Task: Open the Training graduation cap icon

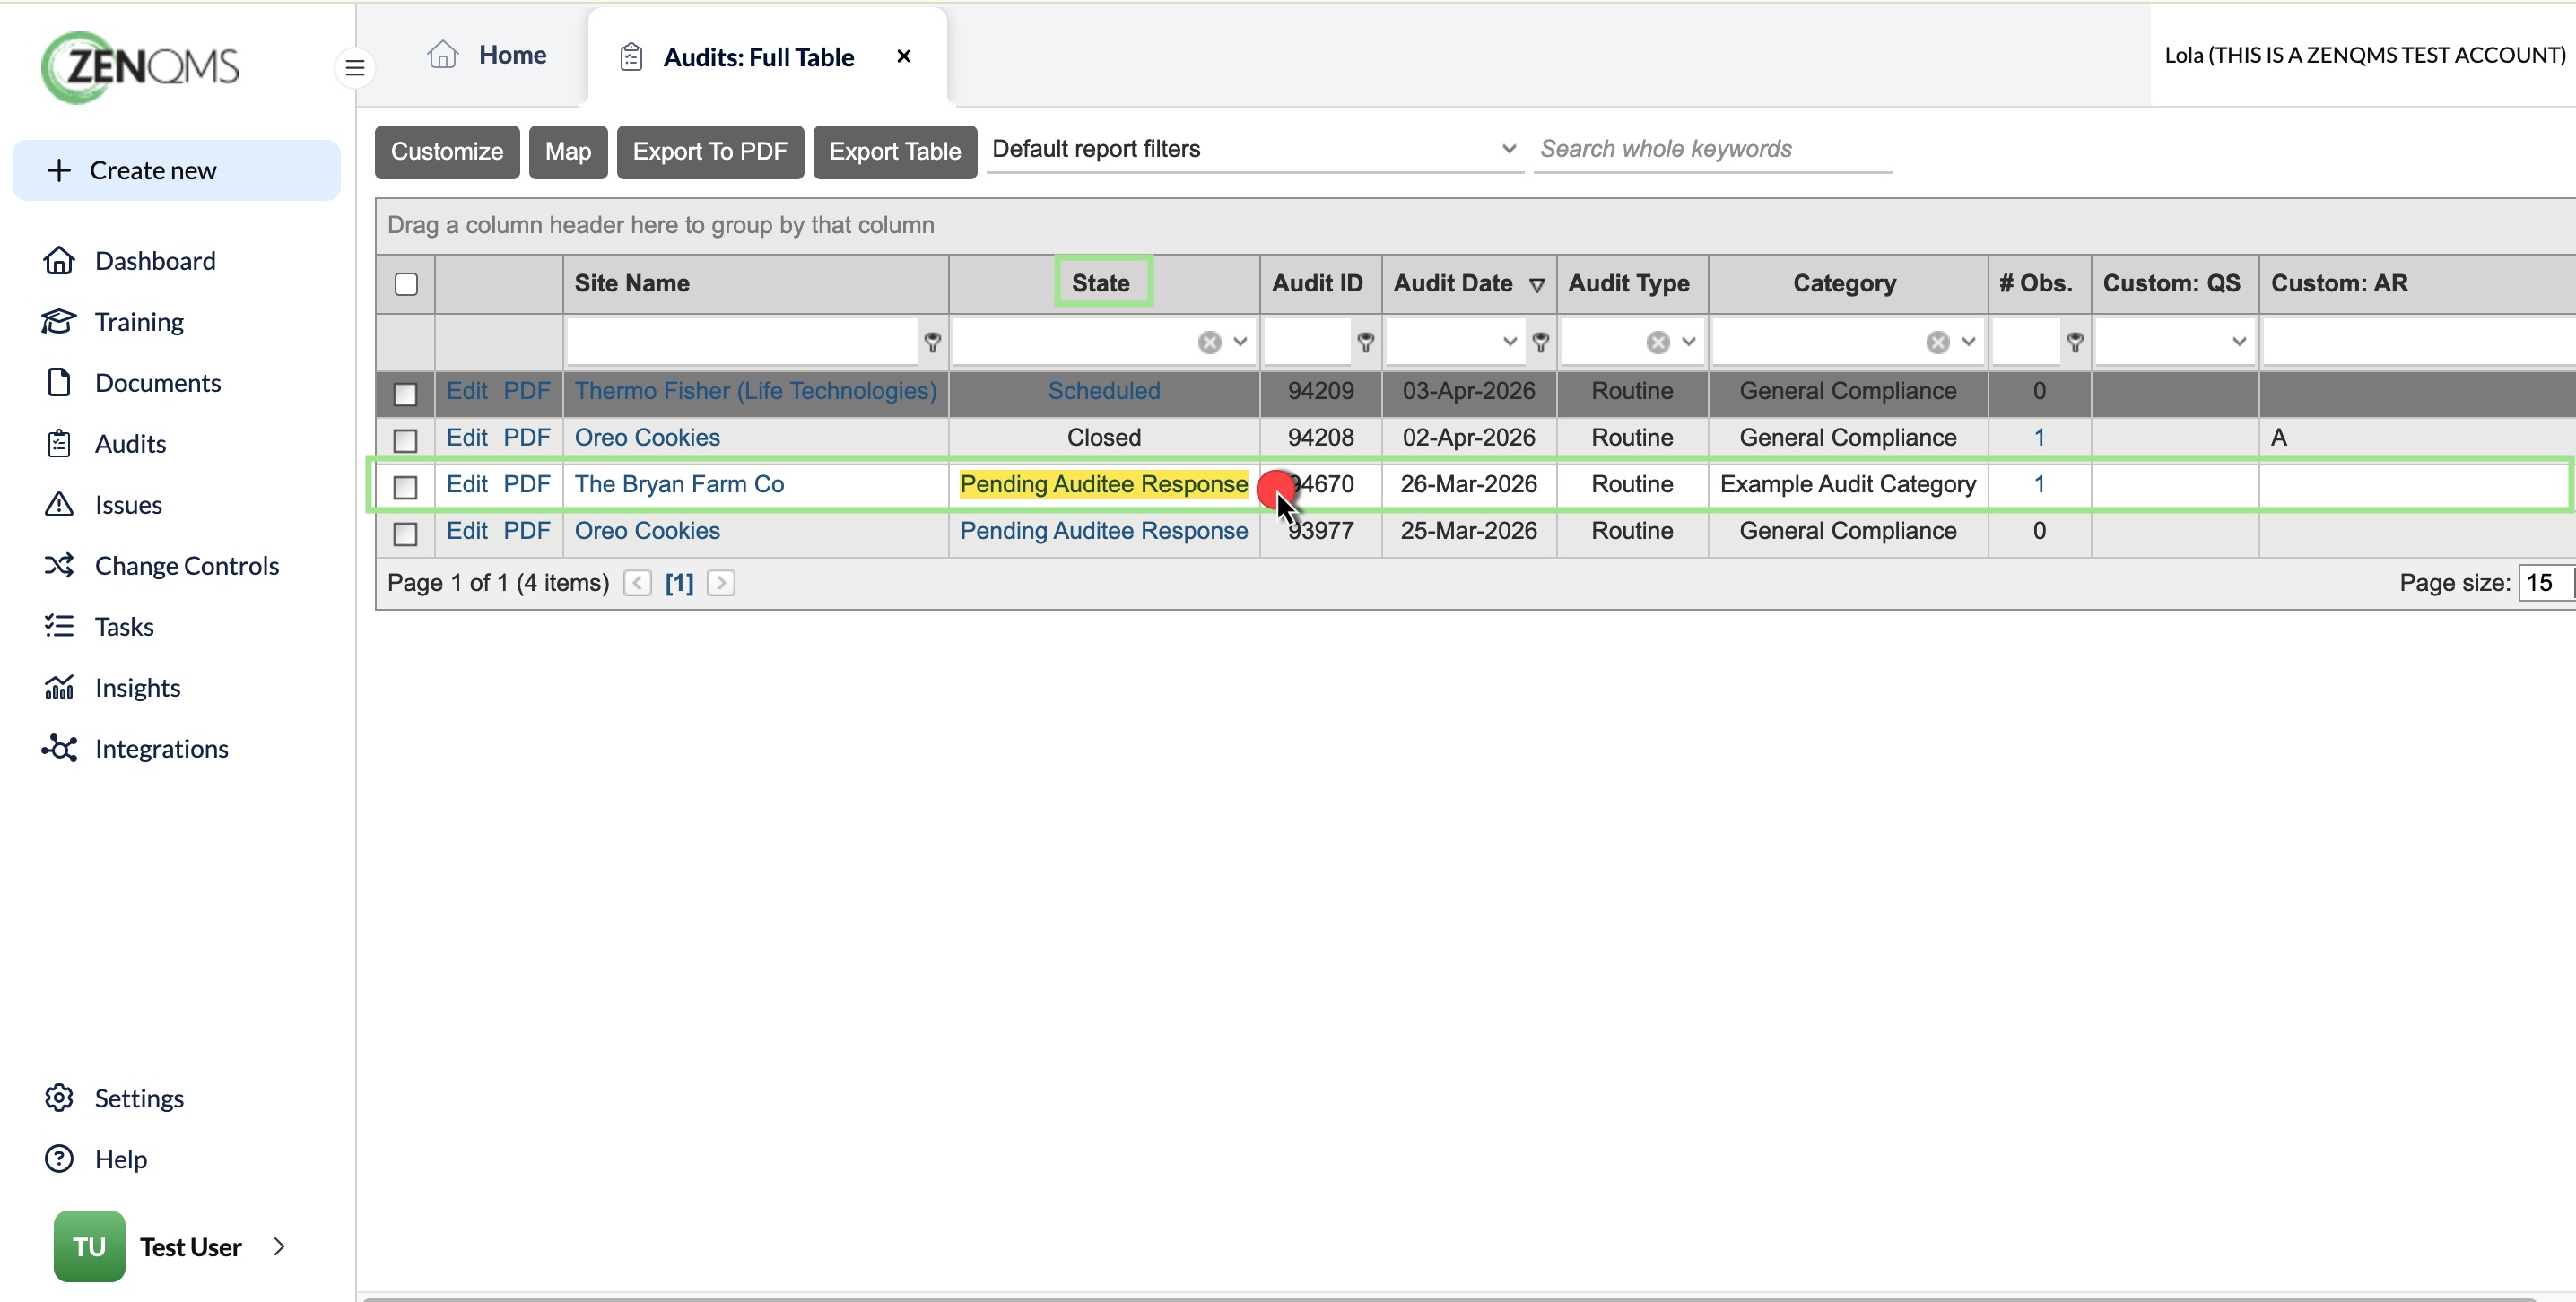Action: tap(59, 321)
